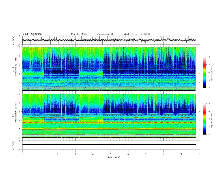The width and height of the screenshot is (224, 173).
Task: Select the ch.2 "Frequency (kHz)" axis label
Action: [x=16, y=113]
